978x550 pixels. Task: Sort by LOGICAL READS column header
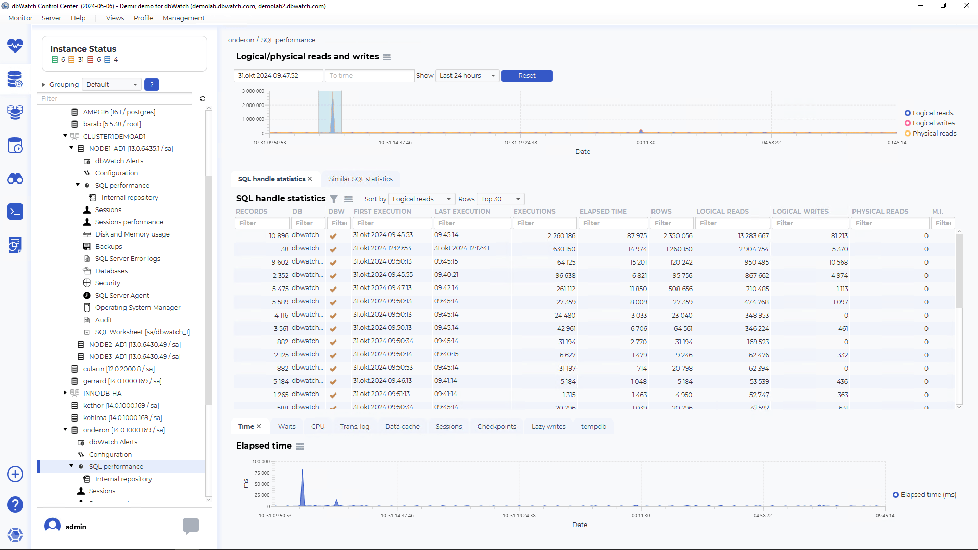(722, 211)
